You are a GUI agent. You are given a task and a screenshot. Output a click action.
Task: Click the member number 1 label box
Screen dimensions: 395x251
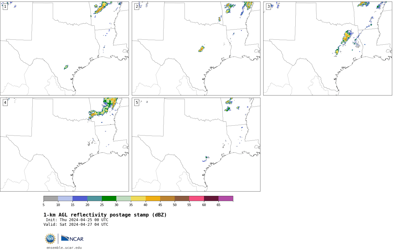tap(5, 6)
